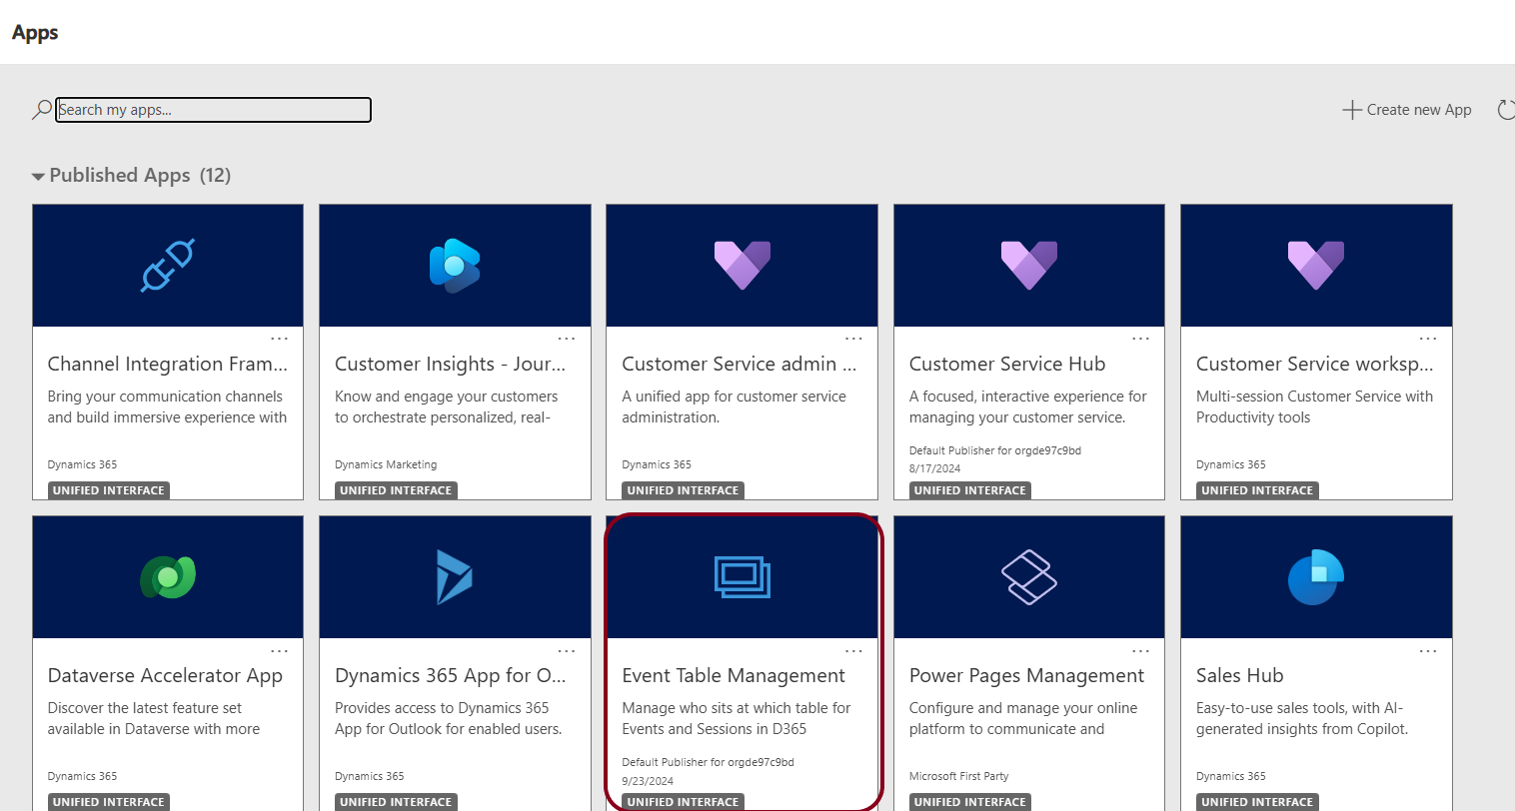The image size is (1515, 811).
Task: Click Customer Service workspace description text
Action: click(1314, 406)
